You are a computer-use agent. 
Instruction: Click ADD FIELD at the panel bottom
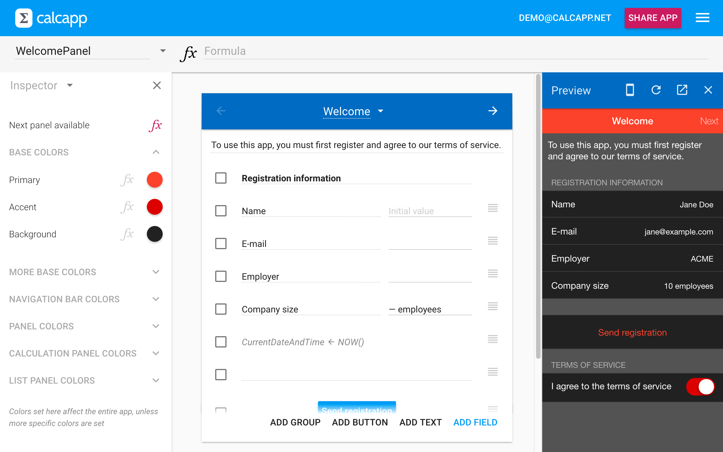coord(475,422)
